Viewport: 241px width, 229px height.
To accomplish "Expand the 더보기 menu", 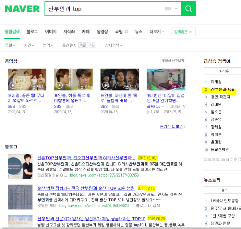I will tap(157, 32).
